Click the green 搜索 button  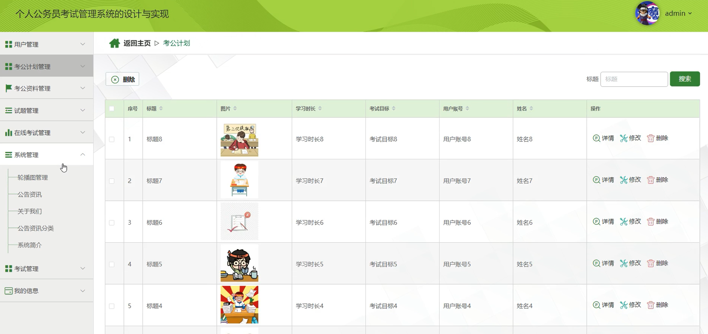click(685, 79)
